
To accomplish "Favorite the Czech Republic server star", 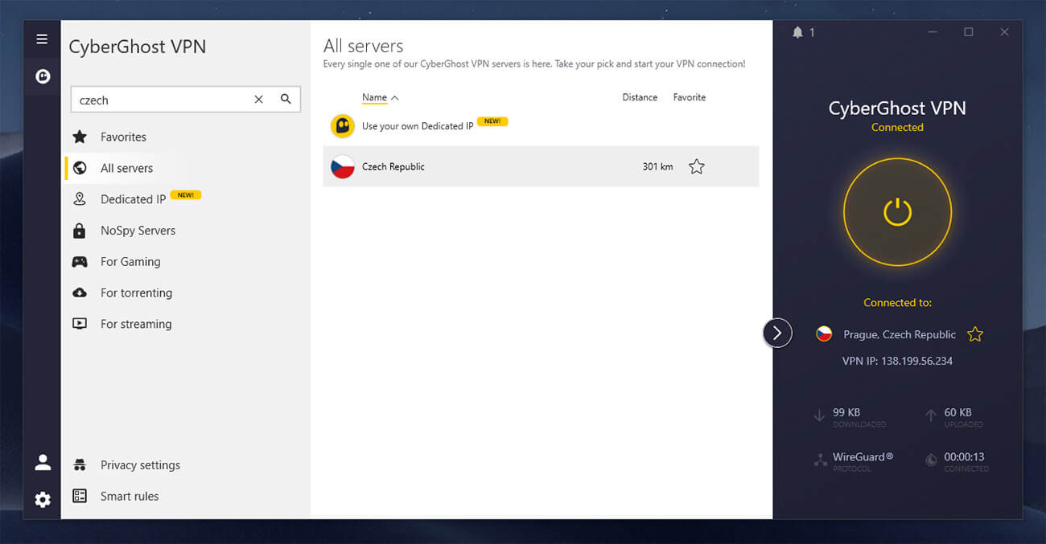I will (x=697, y=167).
